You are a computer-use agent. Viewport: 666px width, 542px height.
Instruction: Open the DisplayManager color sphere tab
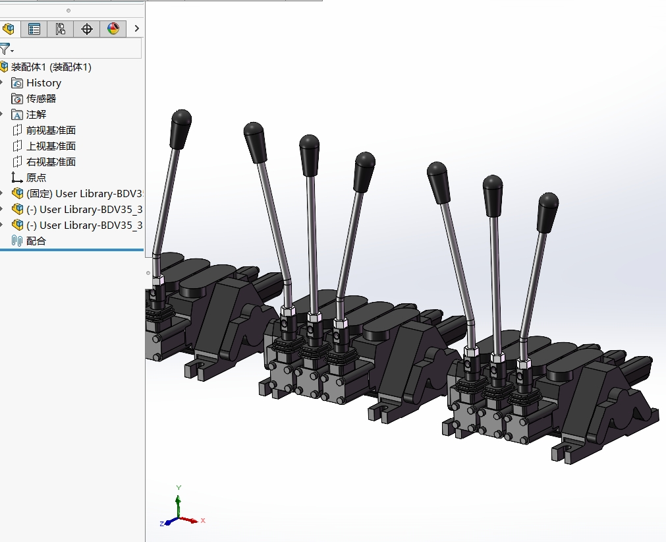tap(113, 29)
